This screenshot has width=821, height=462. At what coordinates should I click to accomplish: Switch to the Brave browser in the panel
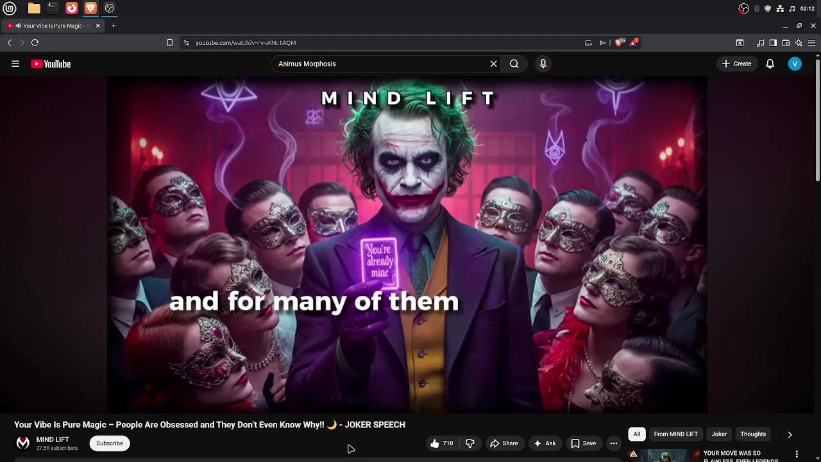[x=90, y=8]
